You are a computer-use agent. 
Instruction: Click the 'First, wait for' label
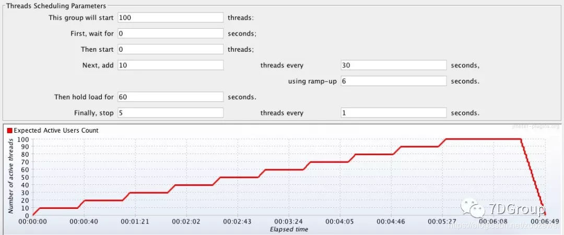(x=92, y=33)
